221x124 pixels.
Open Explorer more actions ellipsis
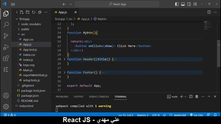click(46, 12)
